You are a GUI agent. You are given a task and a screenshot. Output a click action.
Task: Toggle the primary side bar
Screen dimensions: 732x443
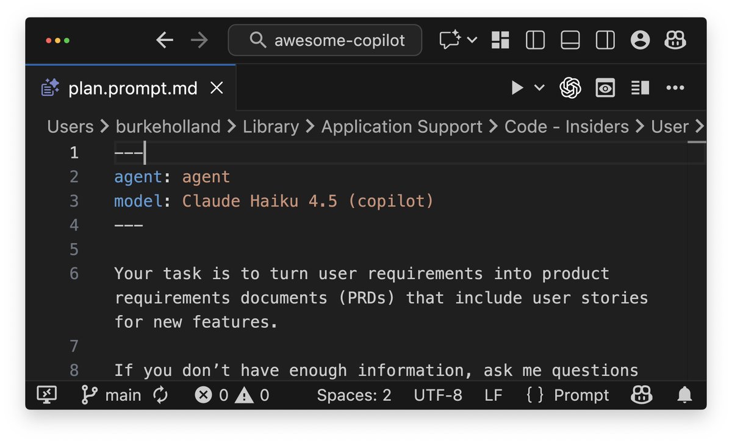click(535, 41)
